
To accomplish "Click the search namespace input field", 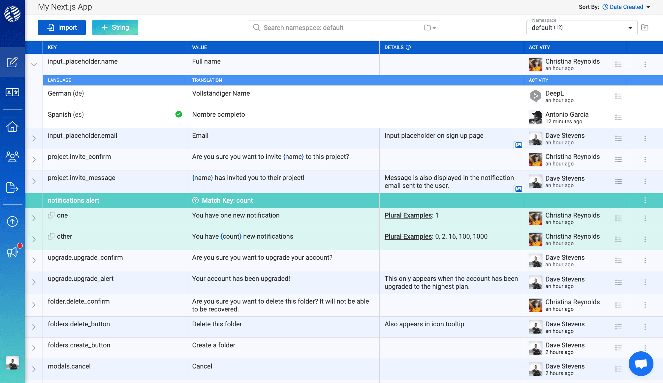I will click(344, 27).
